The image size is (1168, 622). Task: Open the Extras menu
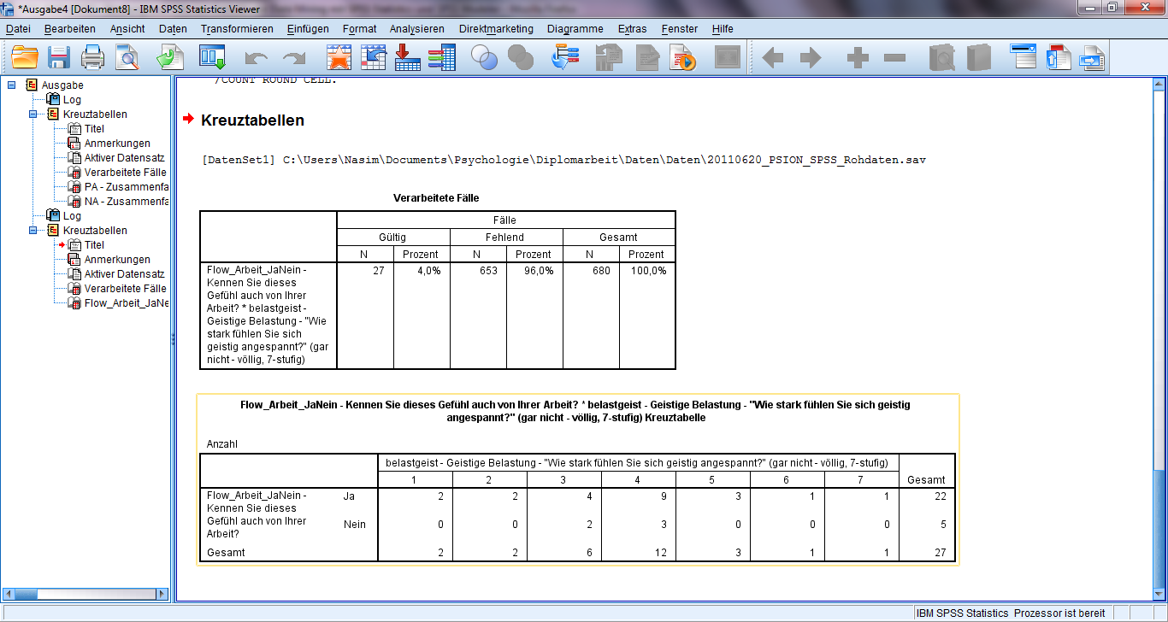coord(632,29)
